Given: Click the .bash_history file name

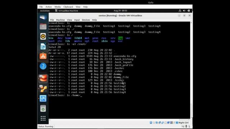Looking at the screenshot, I should click(123, 59).
